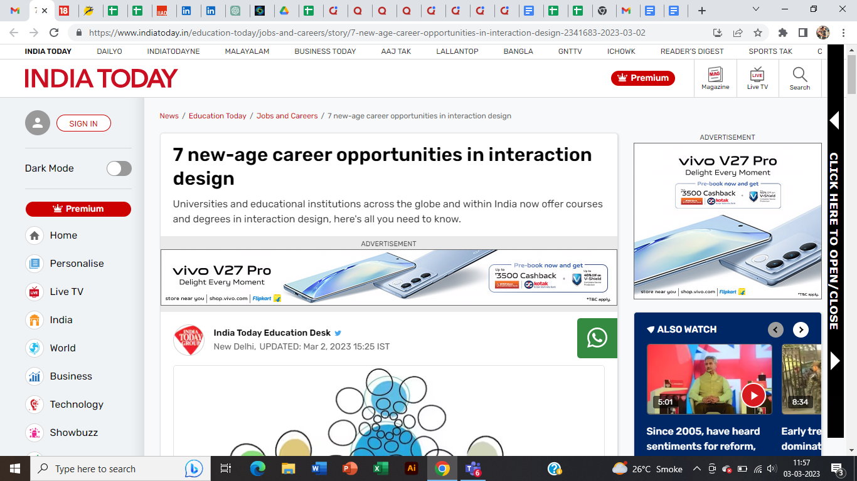Click the India Today Group author logo

189,340
